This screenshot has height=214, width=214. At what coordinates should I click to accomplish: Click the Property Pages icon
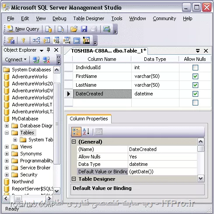pos(99,132)
